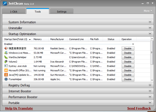Click the Enabled group header label
Screen dimensions: 156x112
[x=8, y=44]
